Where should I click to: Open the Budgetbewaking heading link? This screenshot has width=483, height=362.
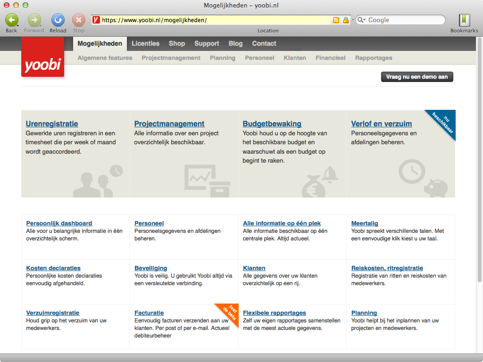pos(272,124)
